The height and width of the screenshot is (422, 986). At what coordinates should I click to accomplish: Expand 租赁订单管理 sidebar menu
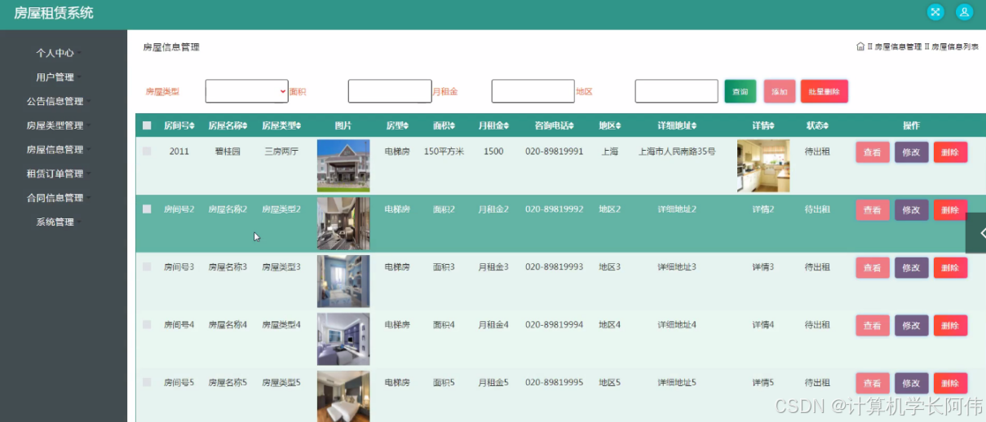pos(59,174)
